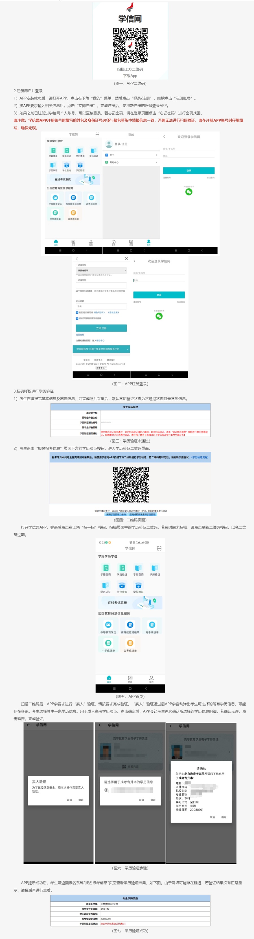Click the 学信网 APP download QR code
Image resolution: width=254 pixels, height=939 pixels.
point(130,45)
